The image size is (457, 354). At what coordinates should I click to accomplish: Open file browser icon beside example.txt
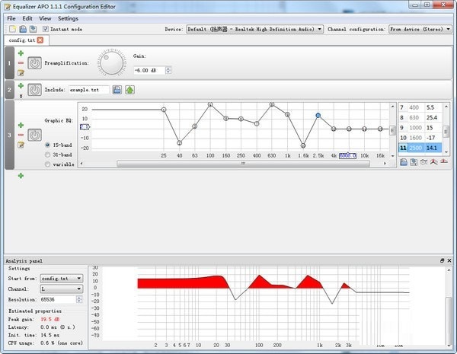(117, 90)
